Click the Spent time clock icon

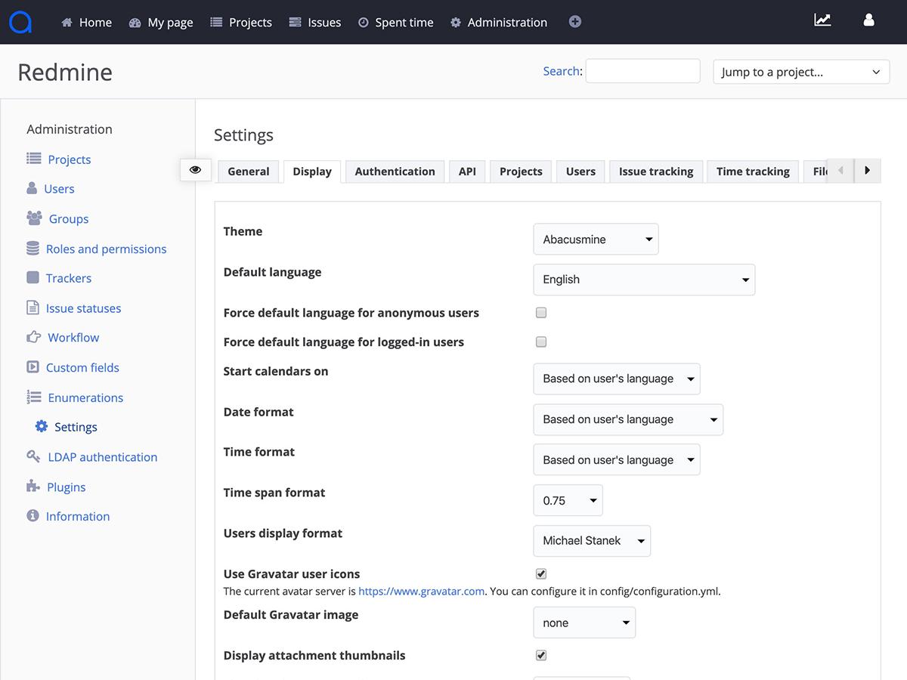click(364, 23)
